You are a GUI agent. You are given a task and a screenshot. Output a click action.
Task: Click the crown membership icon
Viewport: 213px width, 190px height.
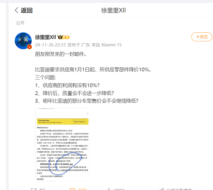[60, 37]
